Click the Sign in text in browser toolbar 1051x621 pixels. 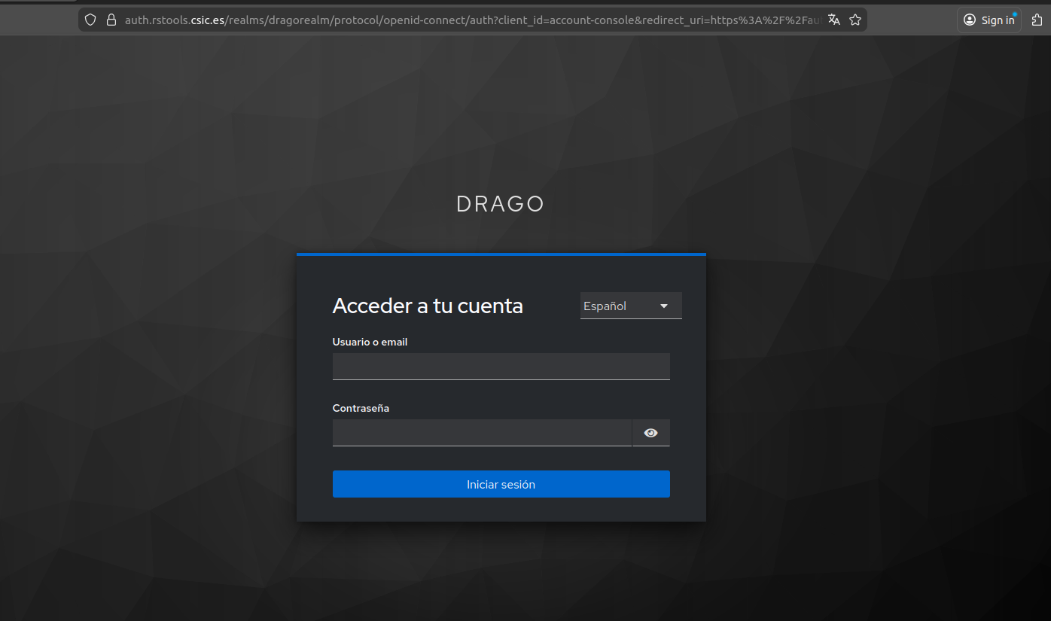998,20
